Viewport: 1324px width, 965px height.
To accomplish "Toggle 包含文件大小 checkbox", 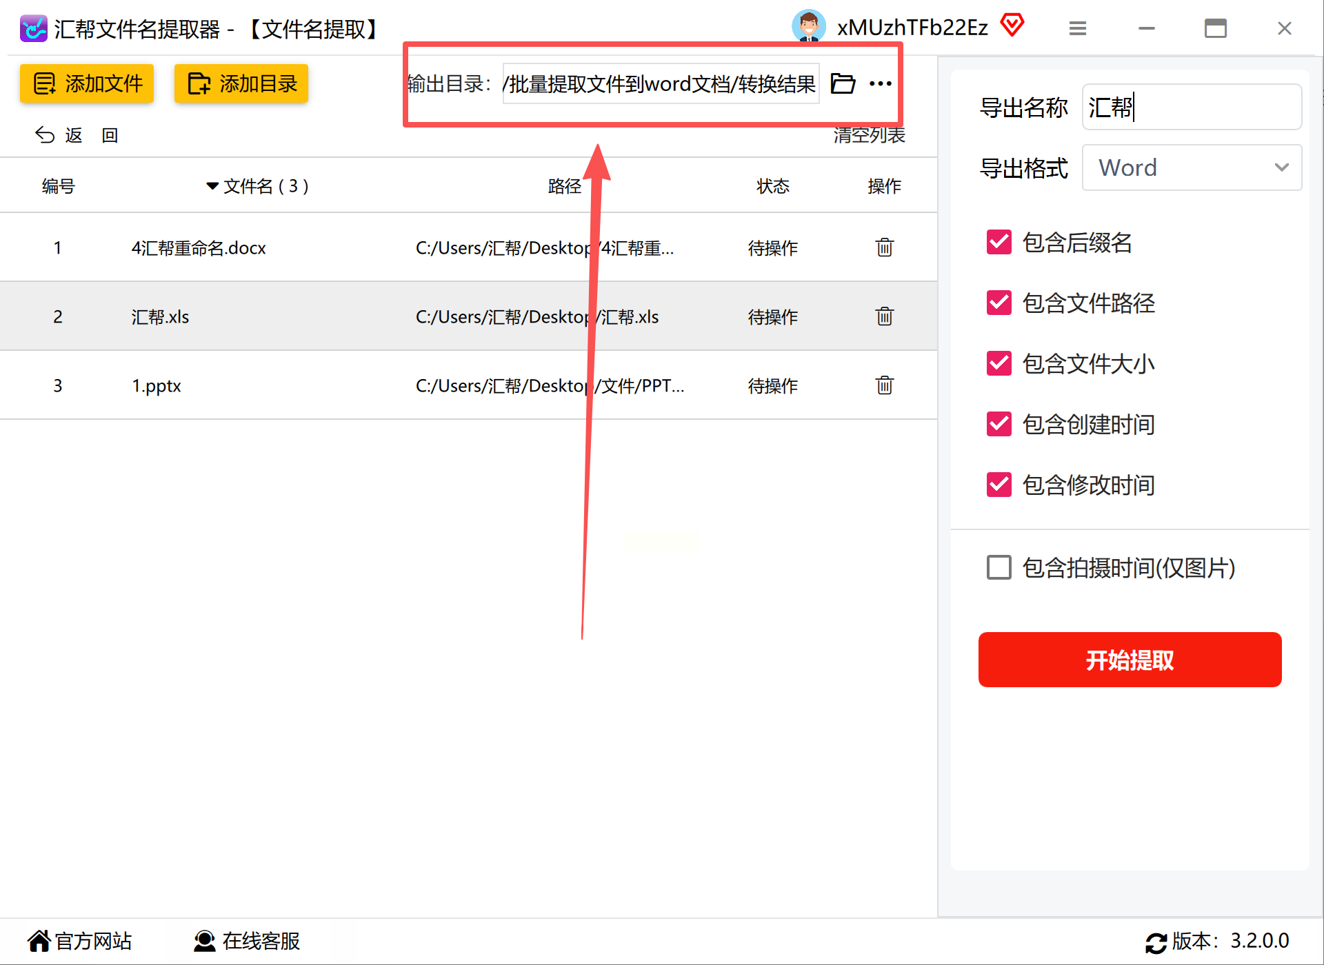I will click(999, 364).
